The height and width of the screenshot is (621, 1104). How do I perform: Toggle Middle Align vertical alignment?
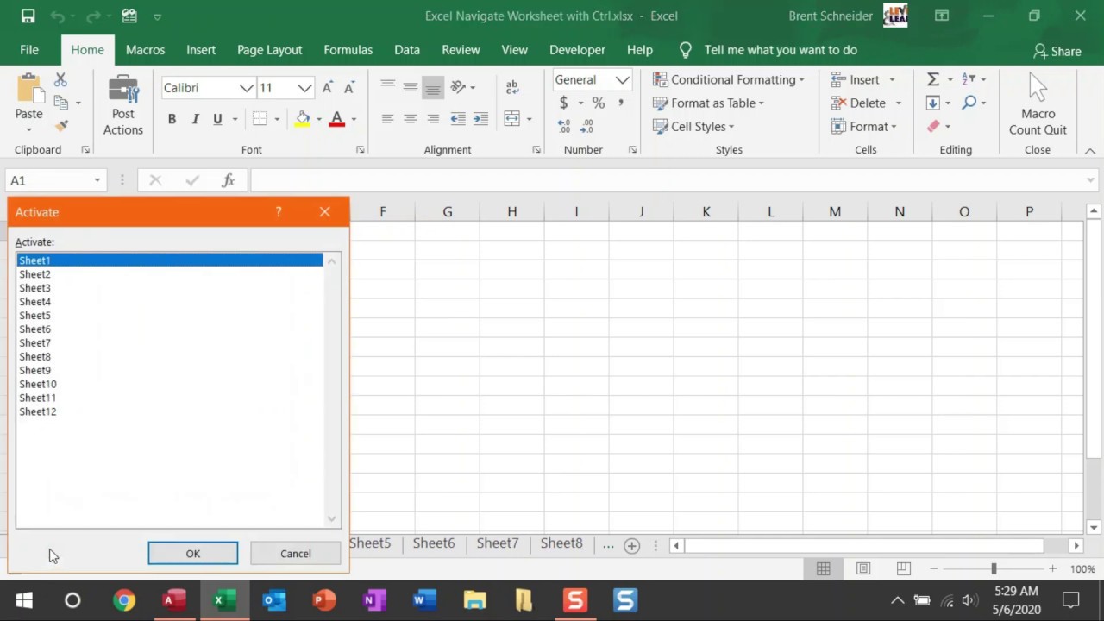pyautogui.click(x=411, y=87)
